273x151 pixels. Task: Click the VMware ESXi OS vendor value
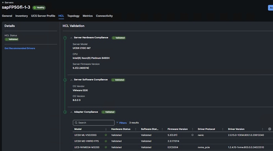click(x=80, y=90)
